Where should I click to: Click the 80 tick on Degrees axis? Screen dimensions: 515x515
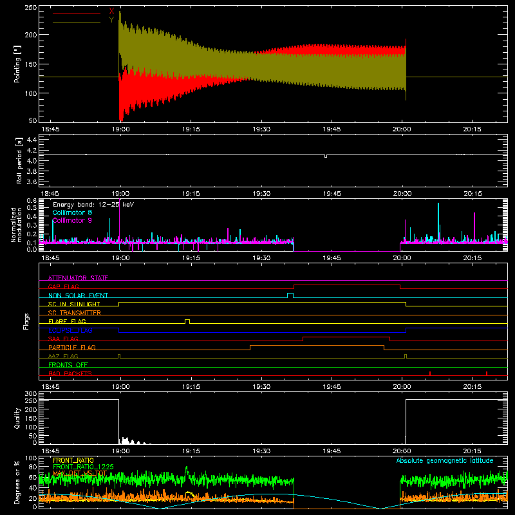click(x=33, y=467)
